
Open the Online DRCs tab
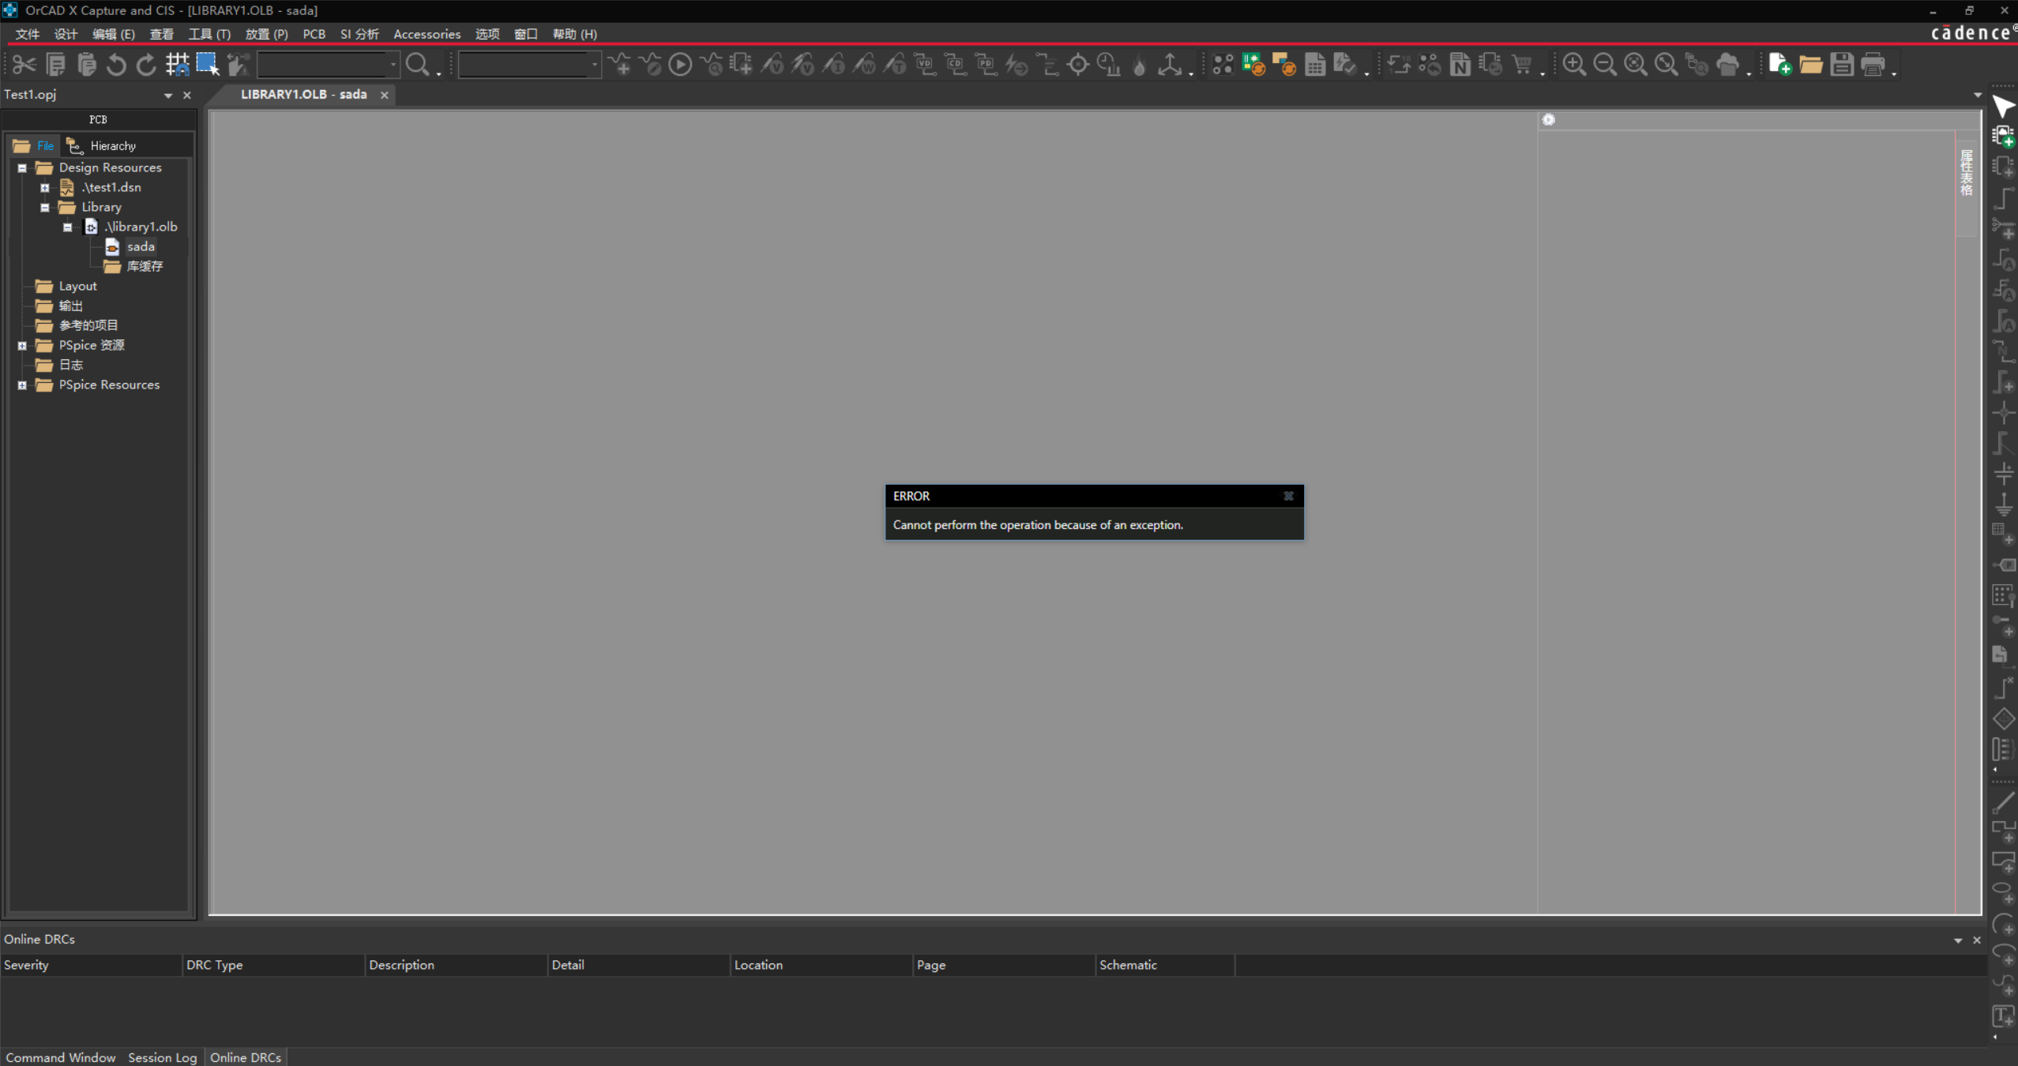[246, 1057]
